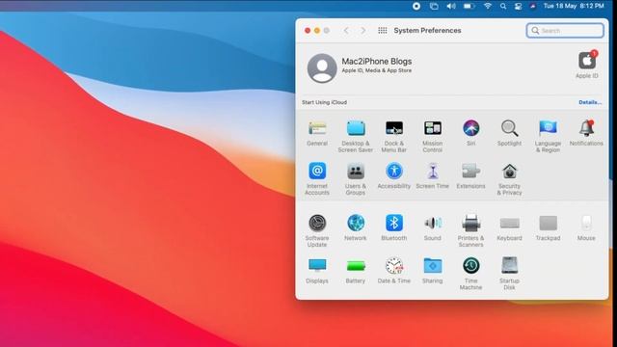Screen dimensions: 617x347
Task: Click the screen recording menu bar icon
Action: (x=416, y=6)
